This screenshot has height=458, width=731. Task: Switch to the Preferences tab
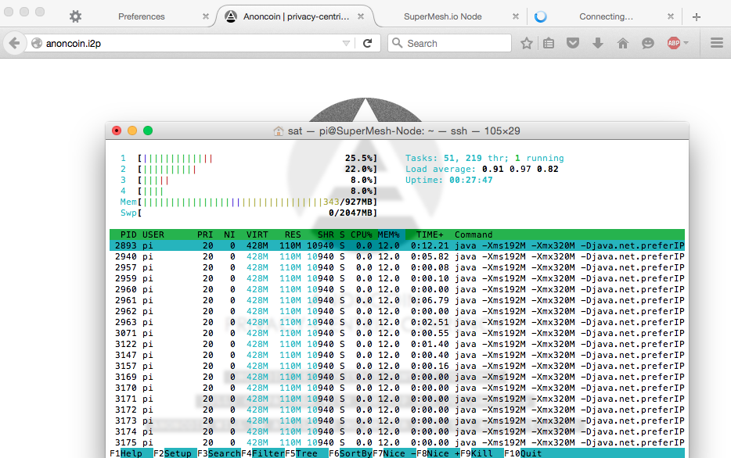pos(141,16)
